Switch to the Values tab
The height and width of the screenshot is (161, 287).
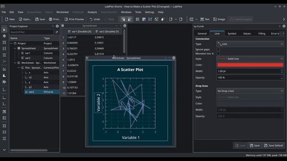pos(247,34)
